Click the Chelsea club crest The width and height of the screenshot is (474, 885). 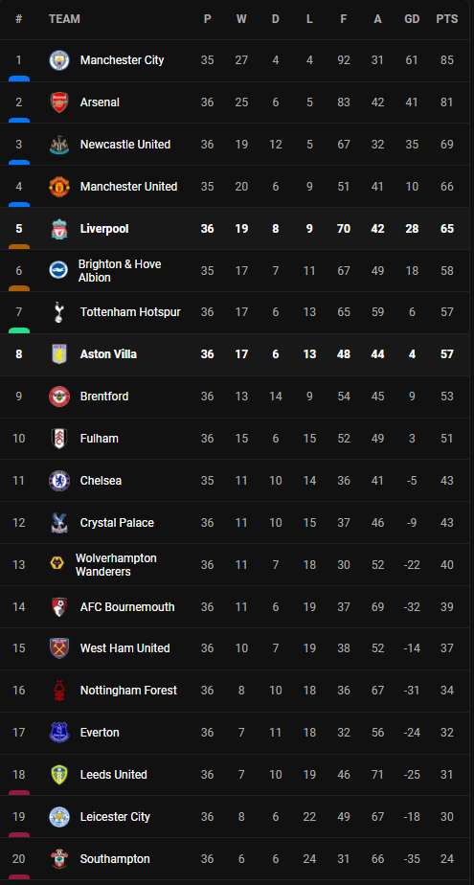coord(59,480)
